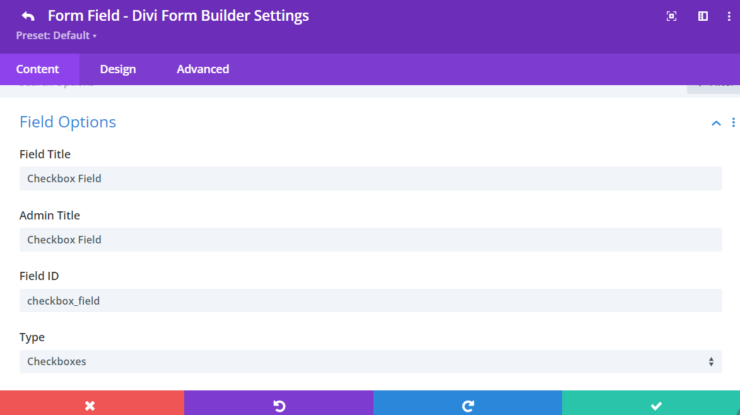Click the Field Options heading link
740x415 pixels.
click(x=68, y=122)
